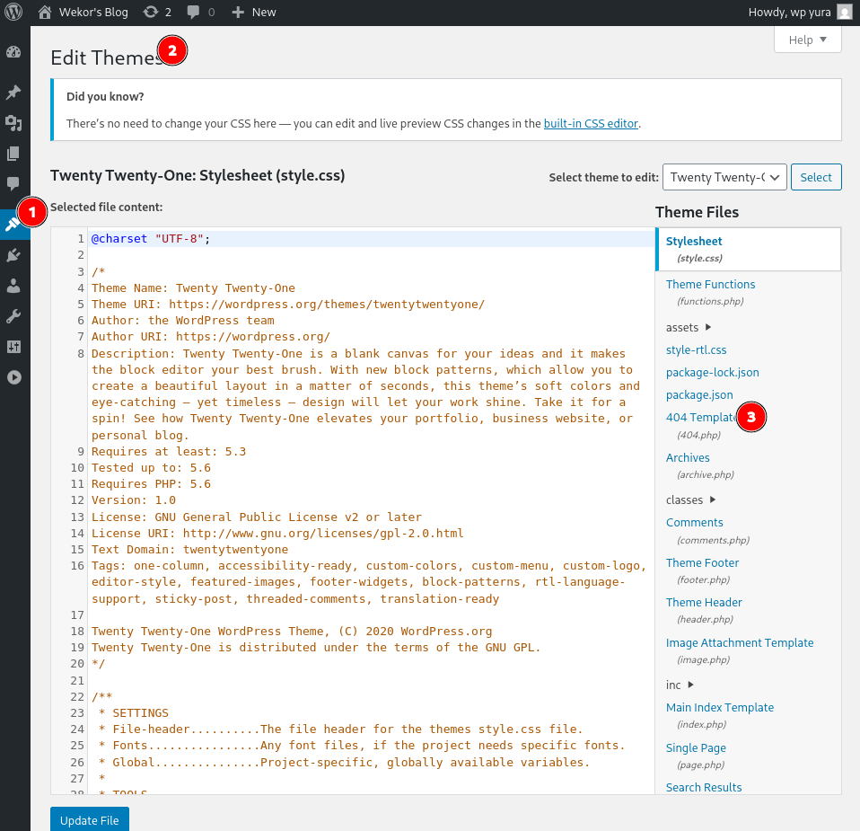Open Posts via the pushpin icon
The image size is (860, 831).
[x=13, y=92]
